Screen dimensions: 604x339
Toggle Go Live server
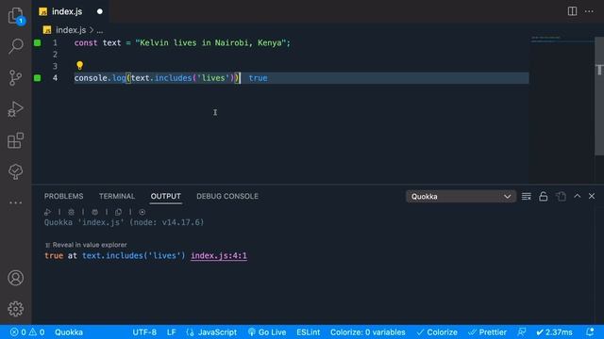coord(267,332)
